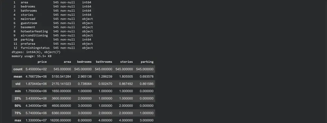Click the '25%' row label

click(18, 98)
